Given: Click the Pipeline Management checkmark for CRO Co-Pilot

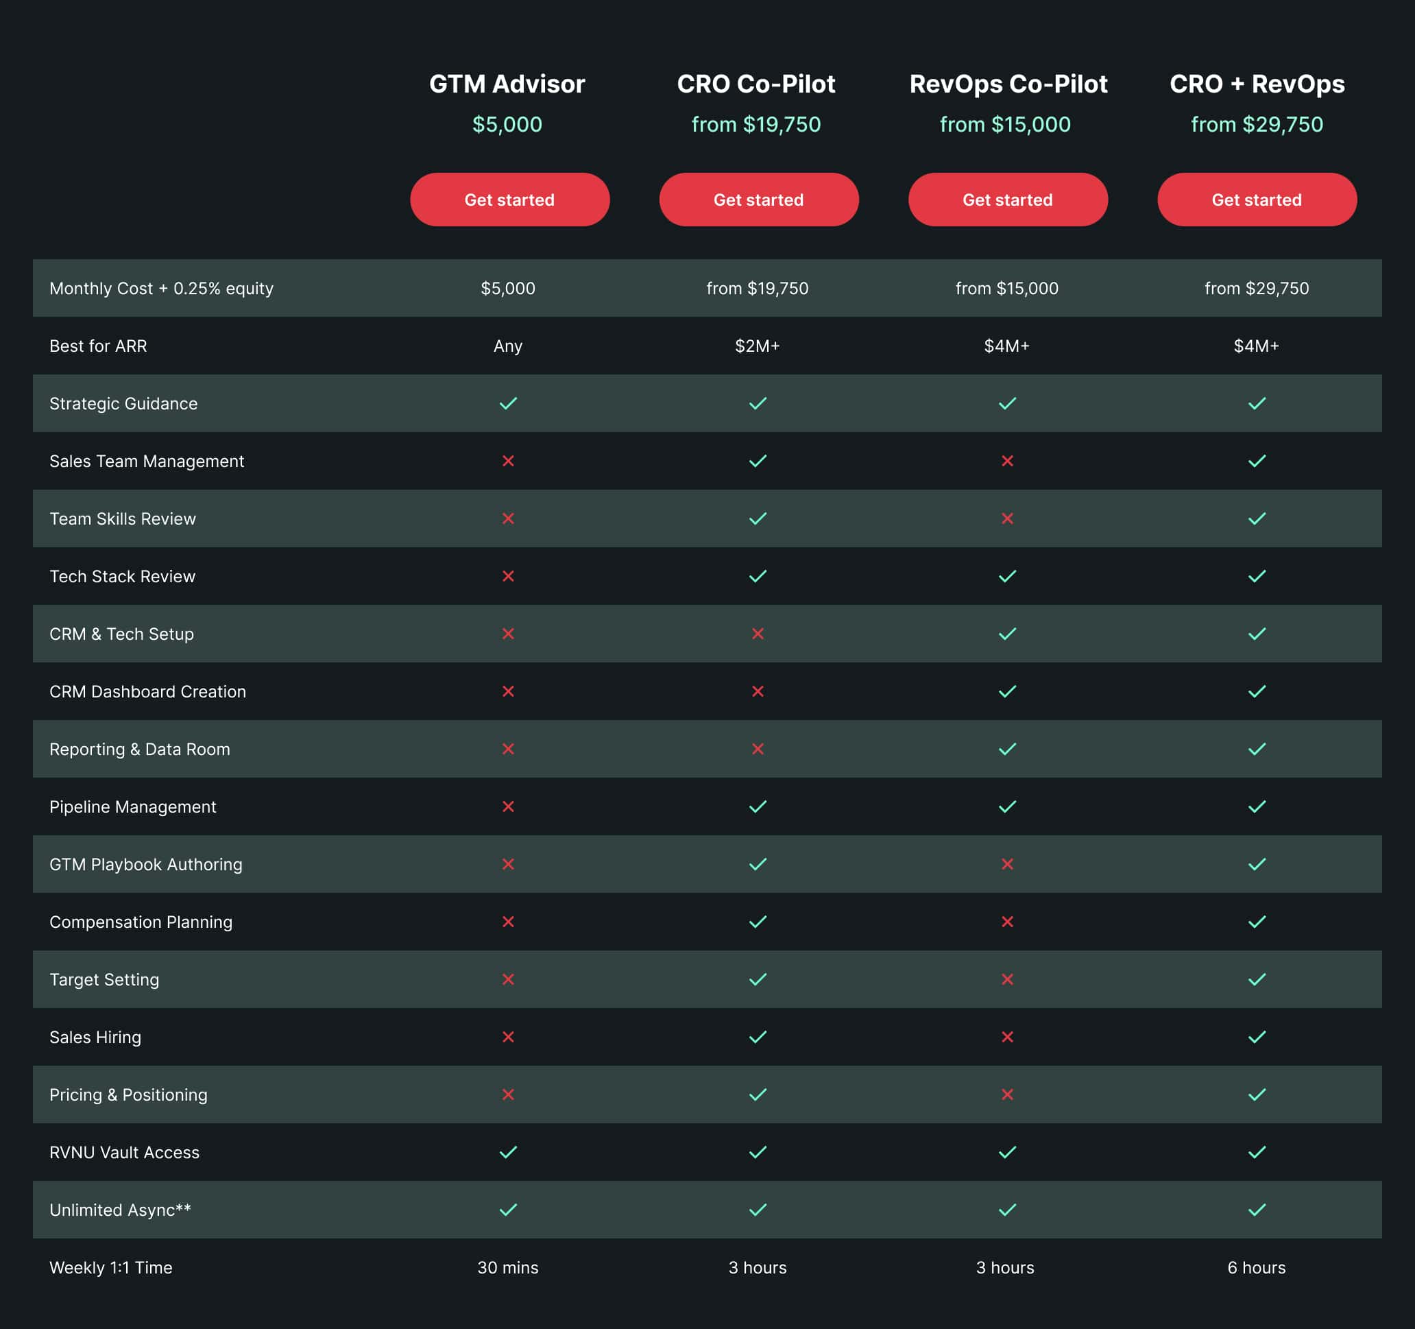Looking at the screenshot, I should pyautogui.click(x=758, y=807).
